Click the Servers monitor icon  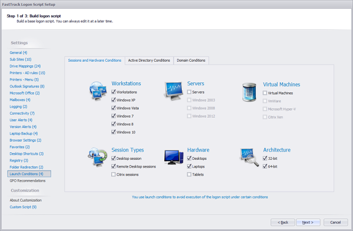173,91
